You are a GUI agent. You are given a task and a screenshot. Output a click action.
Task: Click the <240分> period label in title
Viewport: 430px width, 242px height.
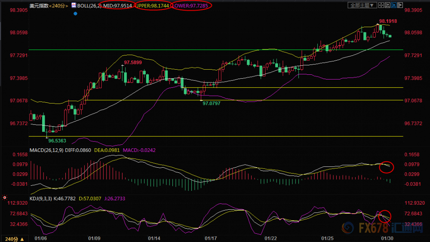point(58,6)
